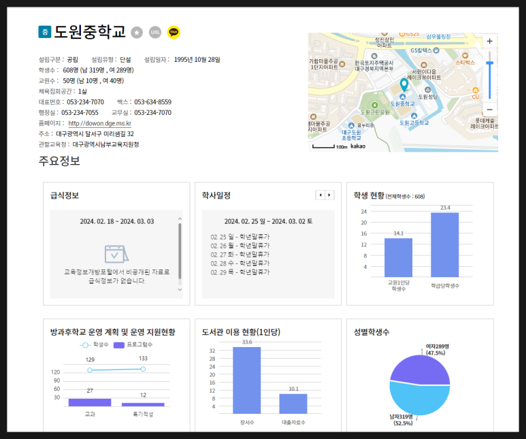
Task: Toggle the 프로그램수 legend item
Action: pos(133,345)
